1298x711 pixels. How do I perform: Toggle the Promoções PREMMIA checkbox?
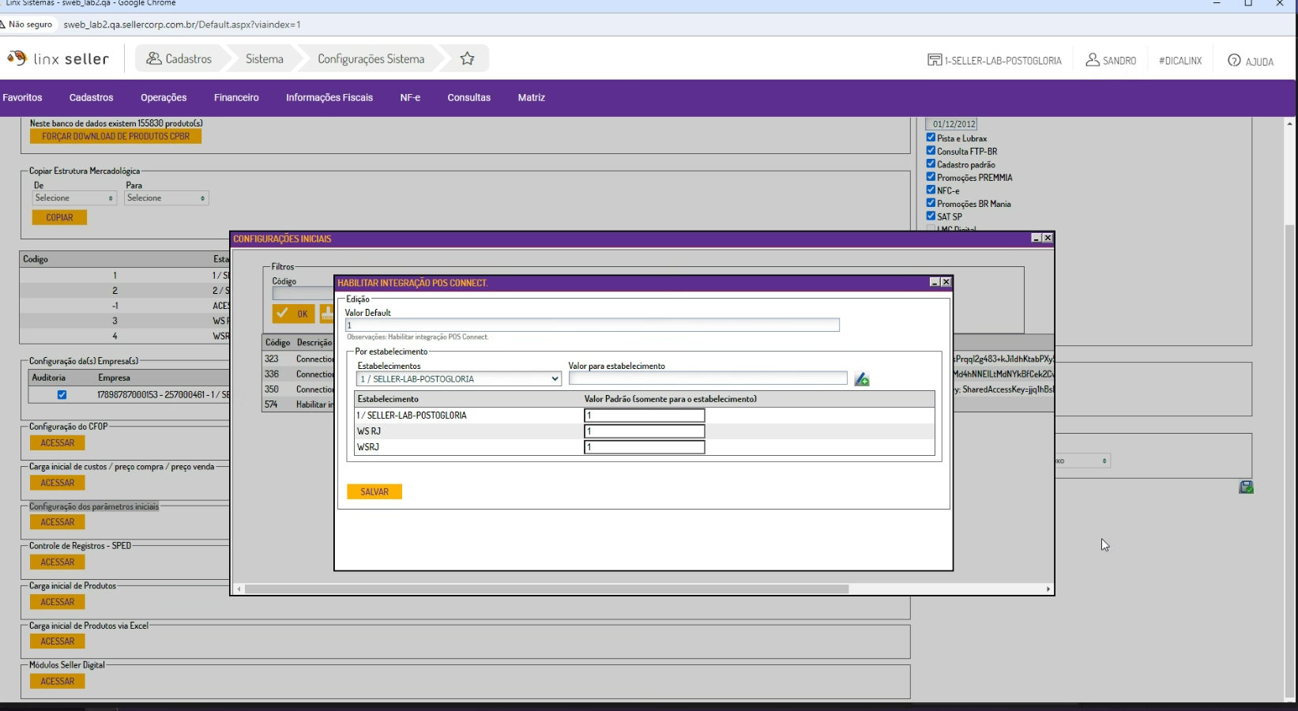coord(931,176)
